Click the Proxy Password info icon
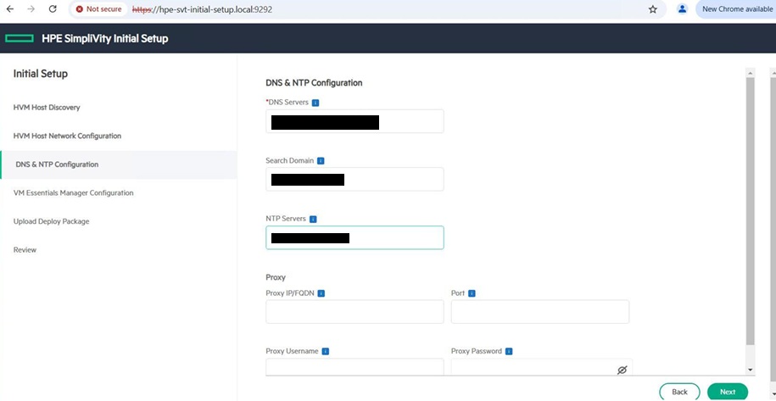The image size is (776, 401). 509,352
